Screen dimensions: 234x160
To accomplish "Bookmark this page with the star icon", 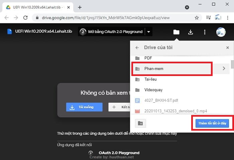I will click(x=197, y=18).
